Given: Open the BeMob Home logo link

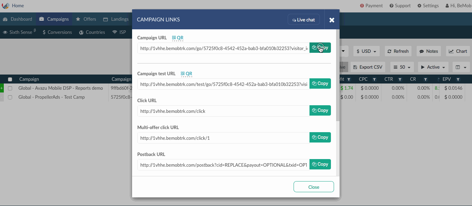Looking at the screenshot, I should coord(13,6).
